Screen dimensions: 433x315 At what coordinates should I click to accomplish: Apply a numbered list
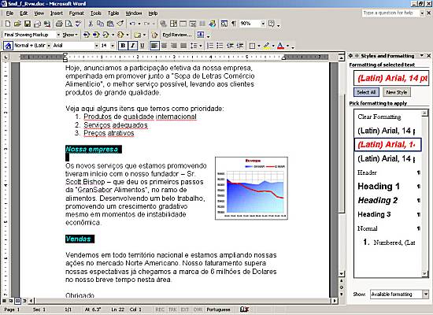[x=210, y=46]
